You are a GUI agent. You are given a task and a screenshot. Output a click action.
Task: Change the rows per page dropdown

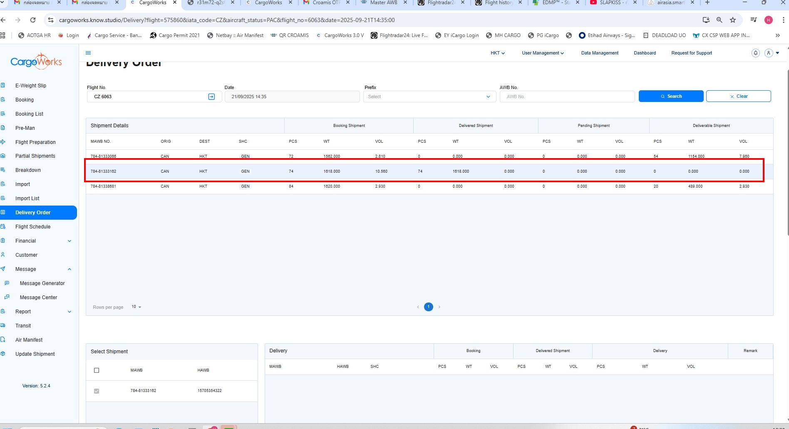[136, 307]
